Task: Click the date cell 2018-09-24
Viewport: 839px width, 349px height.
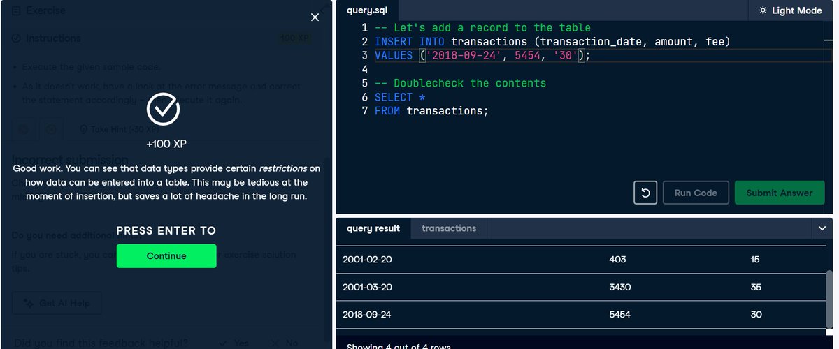Action: click(x=367, y=315)
